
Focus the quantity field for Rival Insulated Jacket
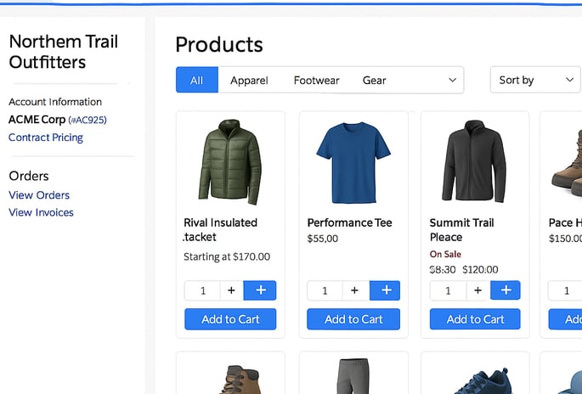click(203, 290)
